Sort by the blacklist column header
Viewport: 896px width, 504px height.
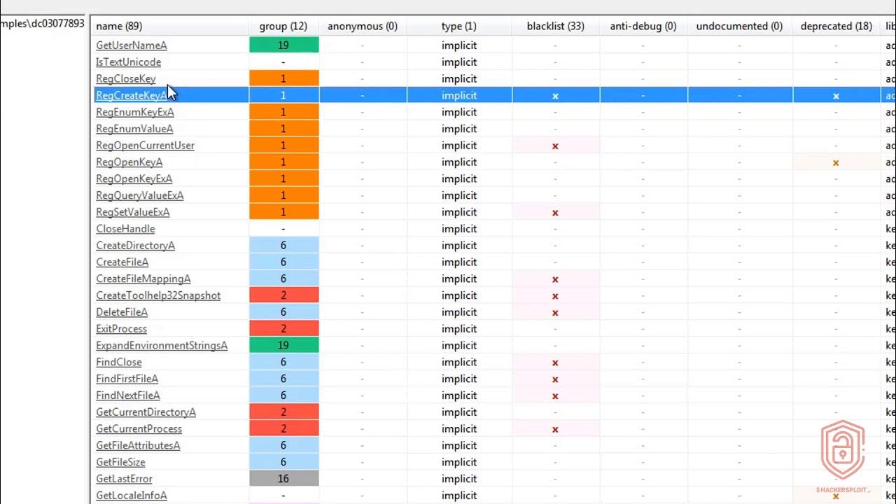[555, 26]
